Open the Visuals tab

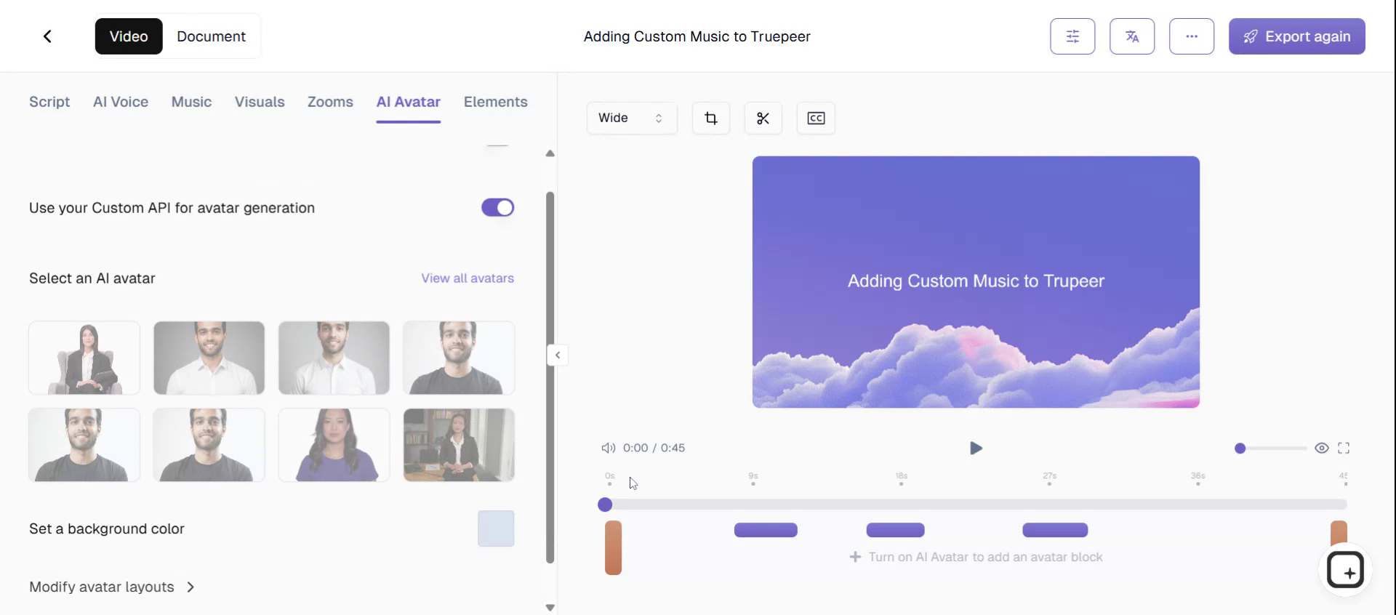pos(260,102)
